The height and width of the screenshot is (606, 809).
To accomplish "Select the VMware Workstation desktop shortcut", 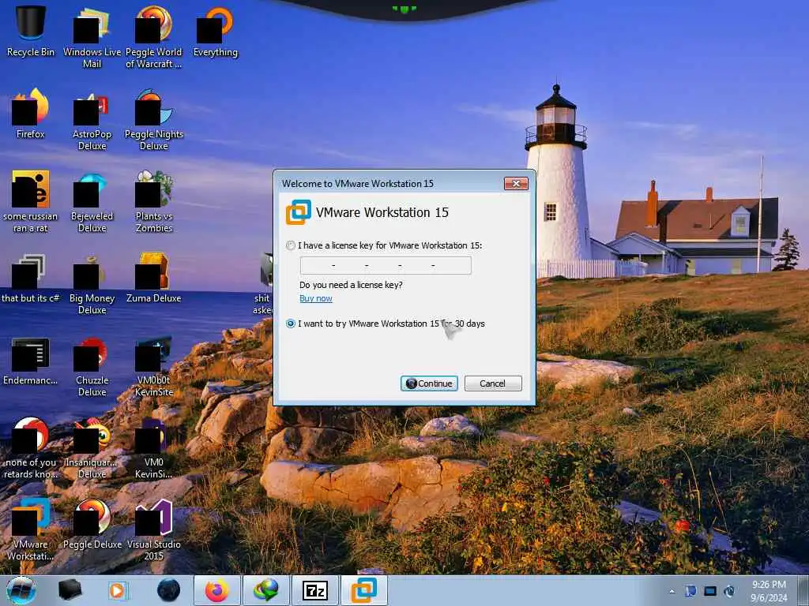I will [31, 529].
